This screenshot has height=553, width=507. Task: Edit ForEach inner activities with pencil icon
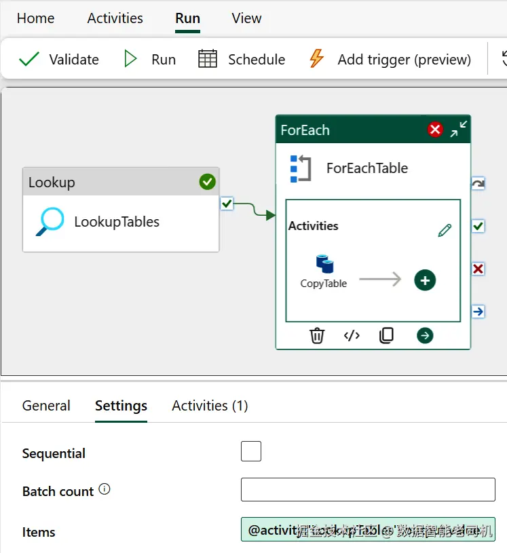click(x=445, y=231)
